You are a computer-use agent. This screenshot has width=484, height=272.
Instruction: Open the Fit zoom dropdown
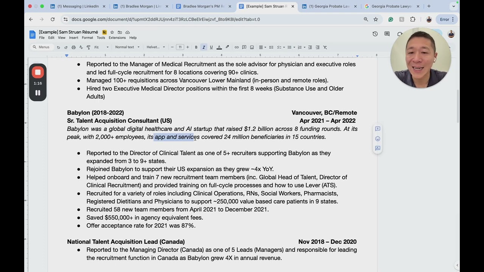101,47
